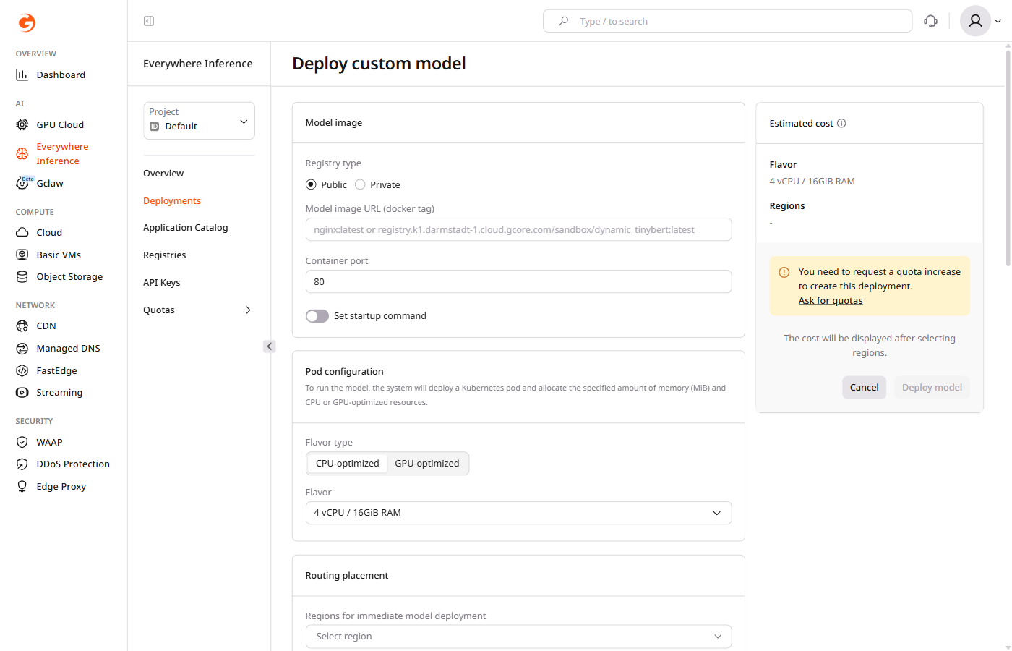Open GPU Cloud section
The width and height of the screenshot is (1012, 651).
(50, 124)
